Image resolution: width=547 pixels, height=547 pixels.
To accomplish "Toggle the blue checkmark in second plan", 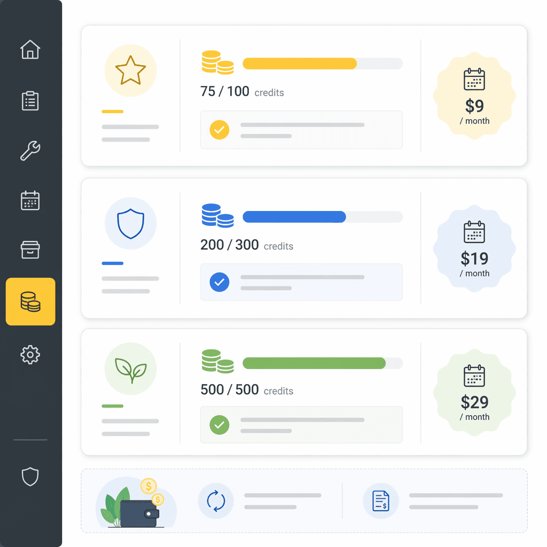I will (x=220, y=282).
